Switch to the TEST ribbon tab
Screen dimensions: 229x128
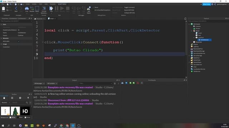pos(40,4)
